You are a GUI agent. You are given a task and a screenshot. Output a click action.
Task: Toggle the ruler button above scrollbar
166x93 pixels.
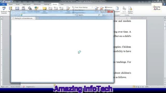pyautogui.click(x=165, y=18)
